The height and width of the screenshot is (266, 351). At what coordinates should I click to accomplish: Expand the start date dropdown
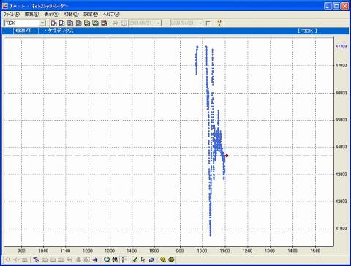[159, 23]
